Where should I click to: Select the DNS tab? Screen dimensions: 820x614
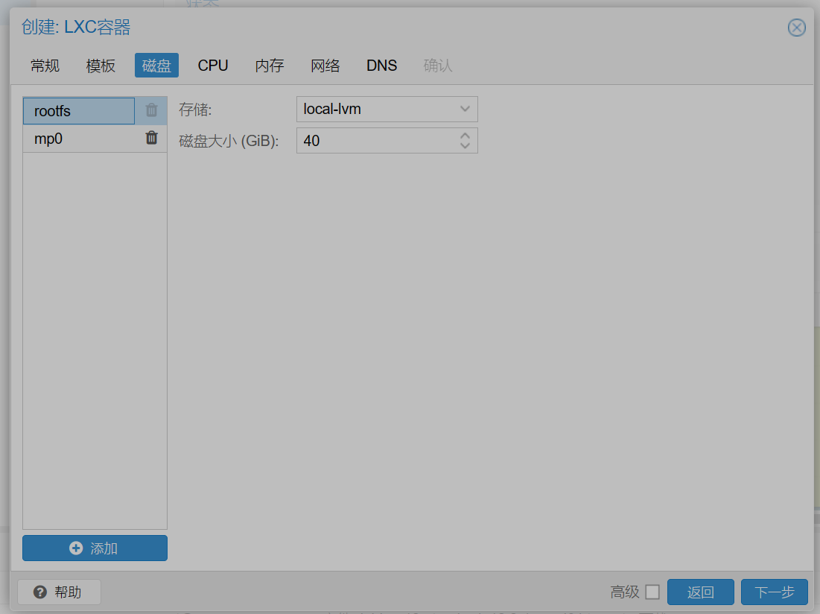click(x=382, y=66)
